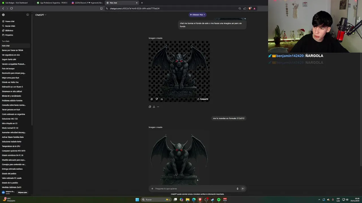
Task: Open the volume control in system tray
Action: (347, 200)
